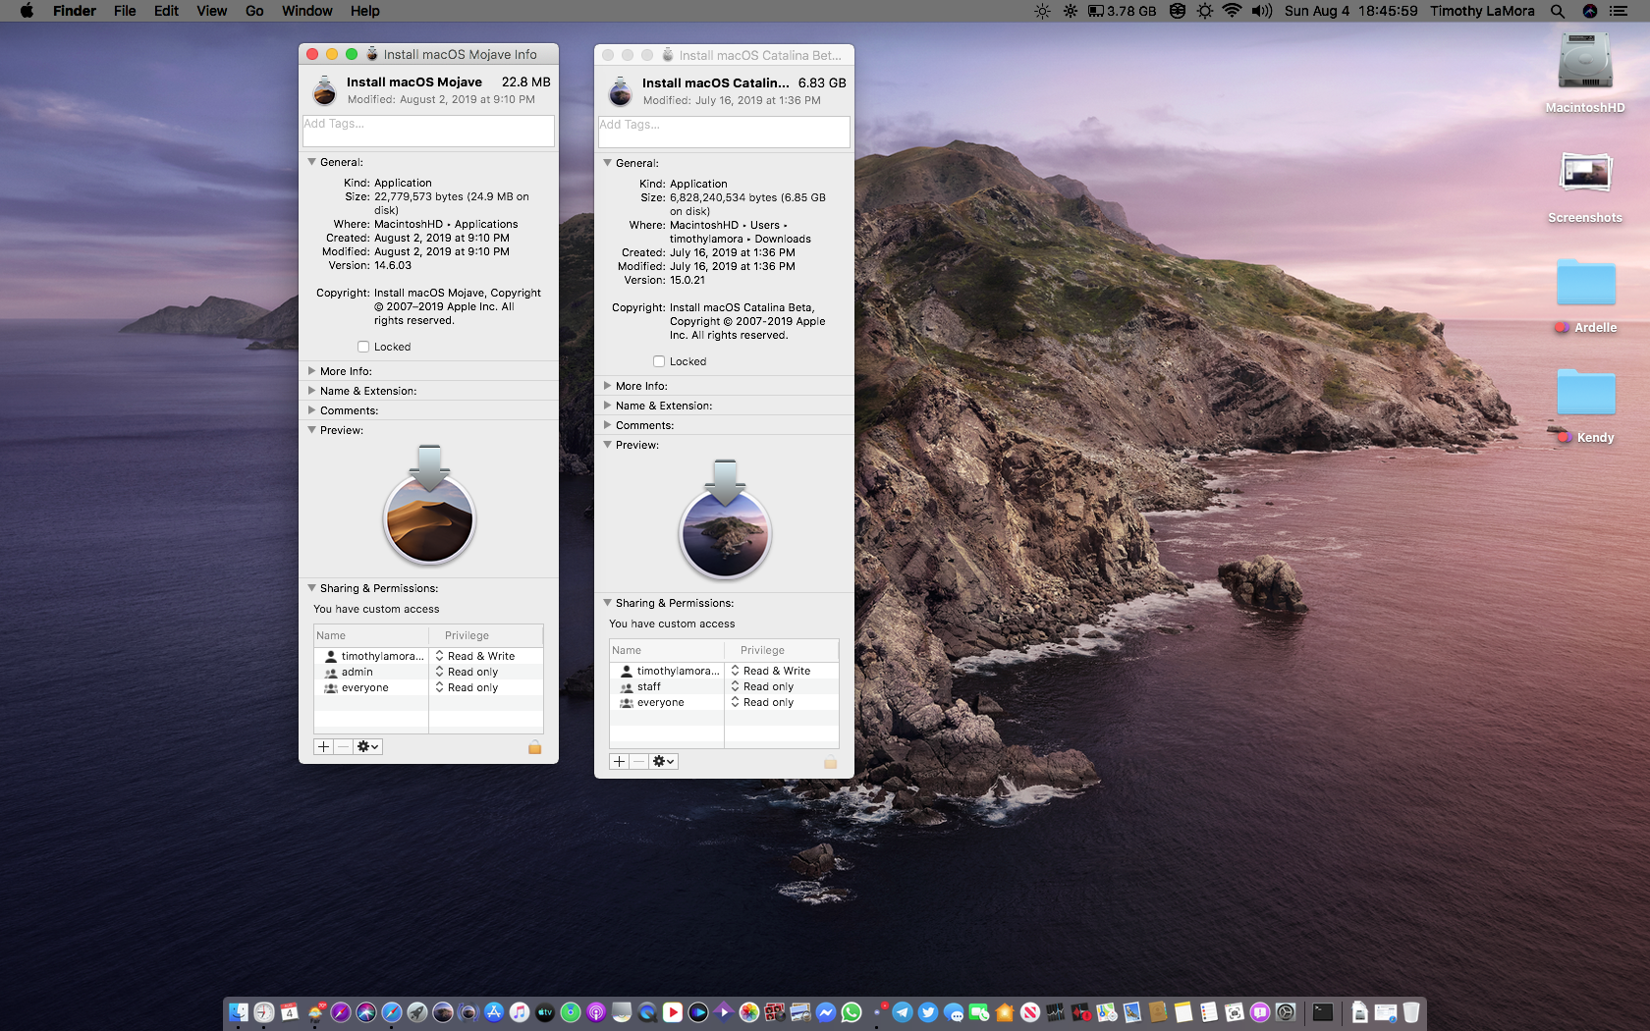1650x1031 pixels.
Task: Open WhatsApp from the Dock
Action: (852, 1012)
